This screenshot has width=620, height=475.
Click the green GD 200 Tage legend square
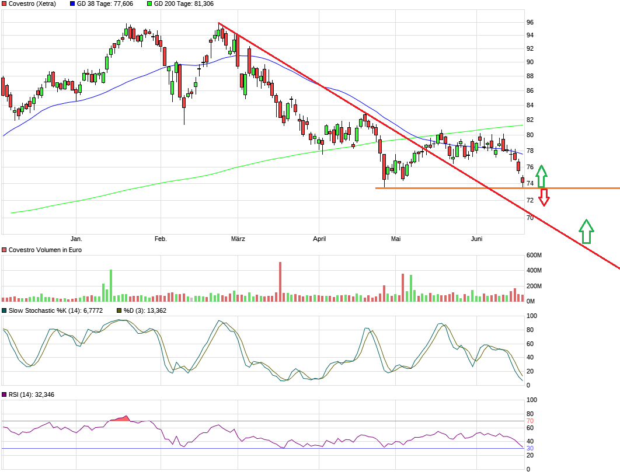149,4
